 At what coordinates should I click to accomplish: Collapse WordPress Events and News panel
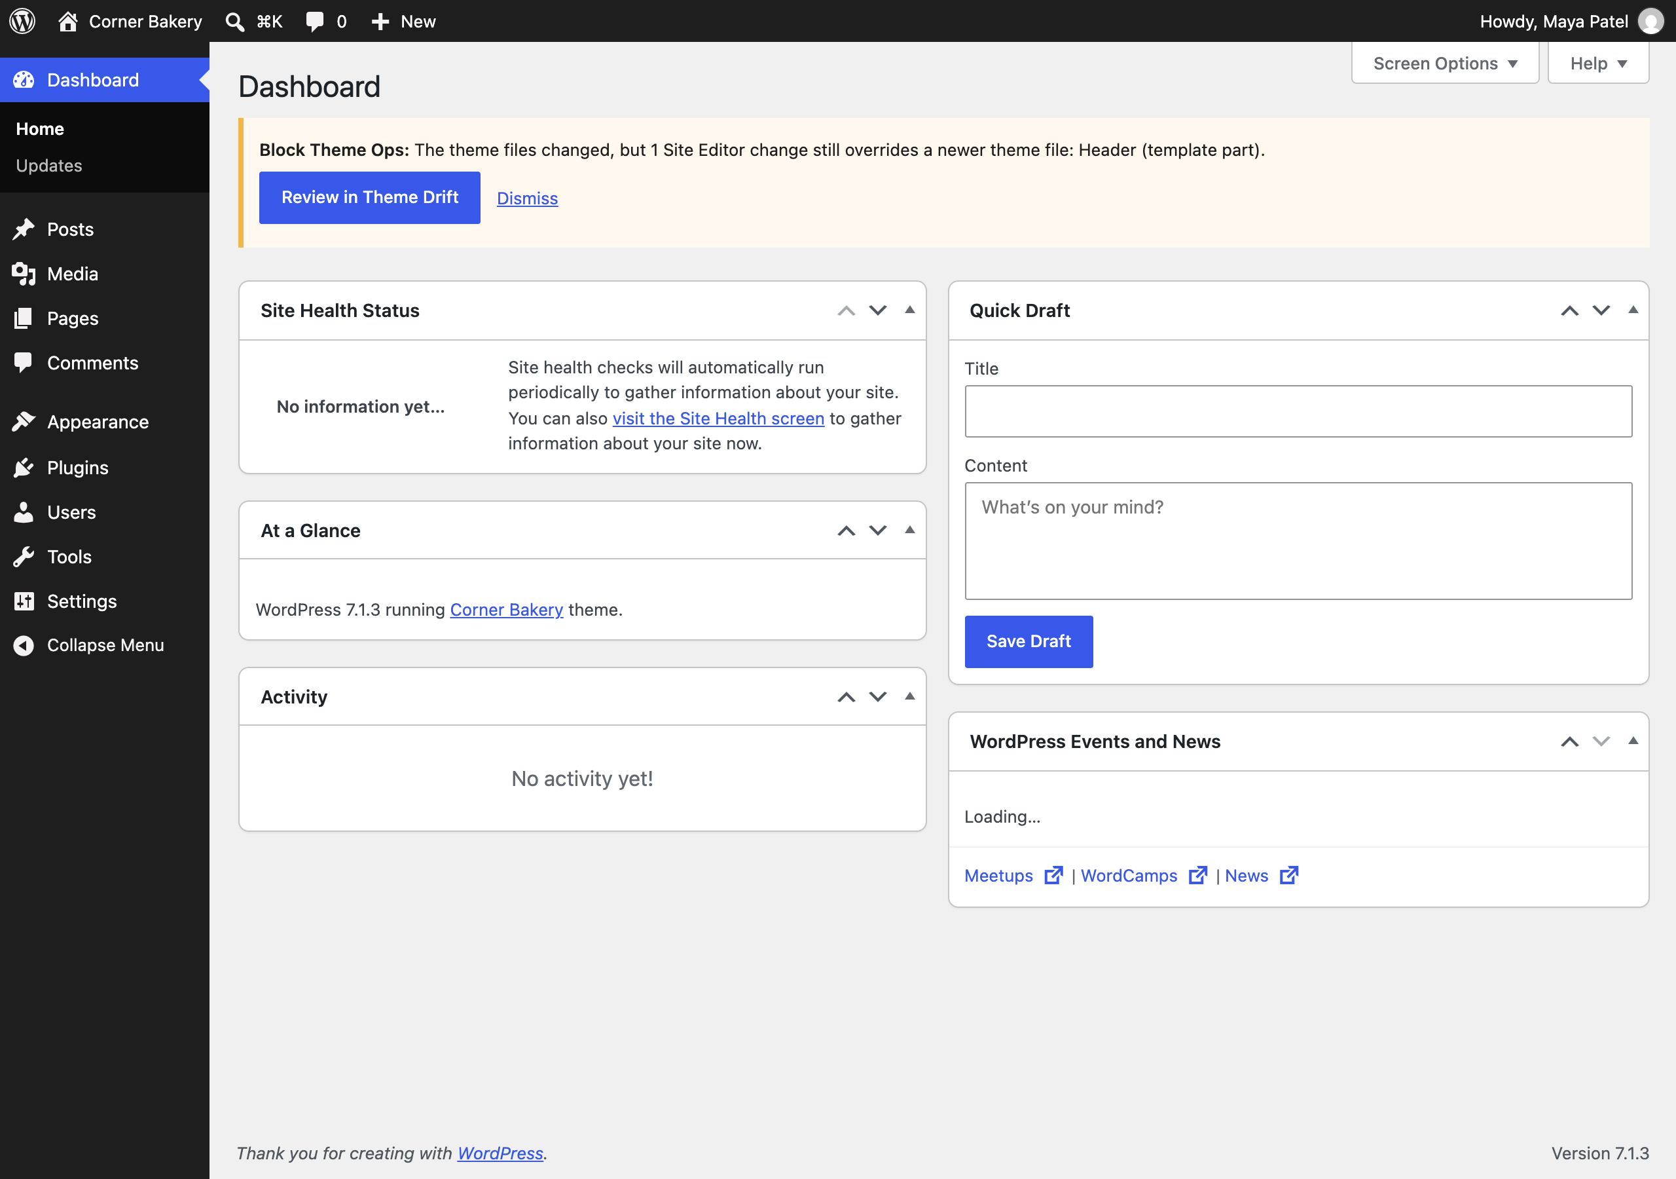click(1633, 741)
